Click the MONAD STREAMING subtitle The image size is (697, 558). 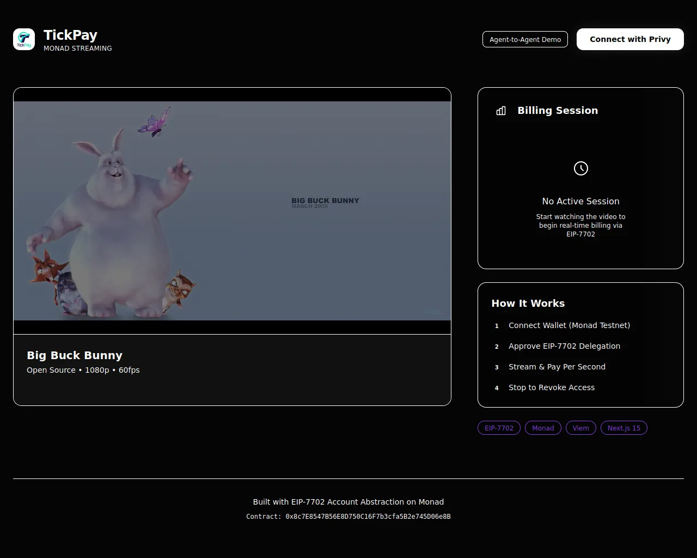click(x=78, y=48)
